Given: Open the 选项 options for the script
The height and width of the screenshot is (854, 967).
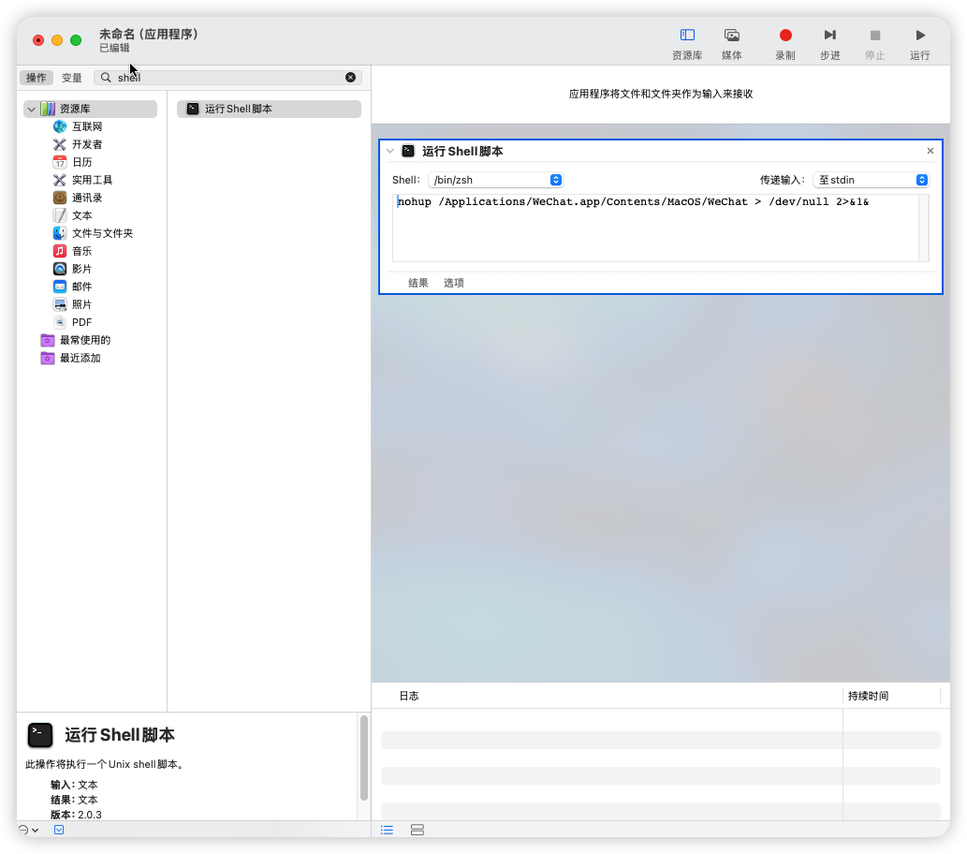Looking at the screenshot, I should (453, 282).
